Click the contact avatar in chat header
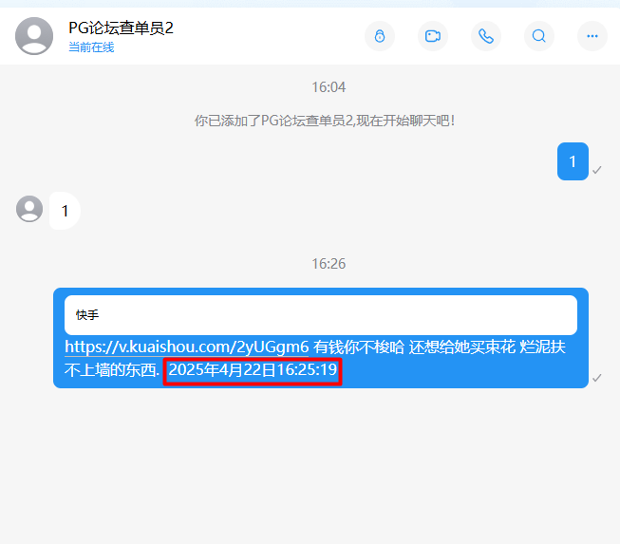 (34, 36)
